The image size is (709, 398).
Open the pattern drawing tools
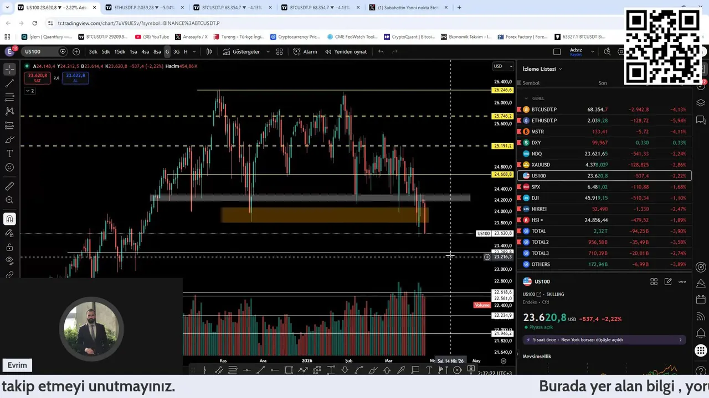click(9, 111)
